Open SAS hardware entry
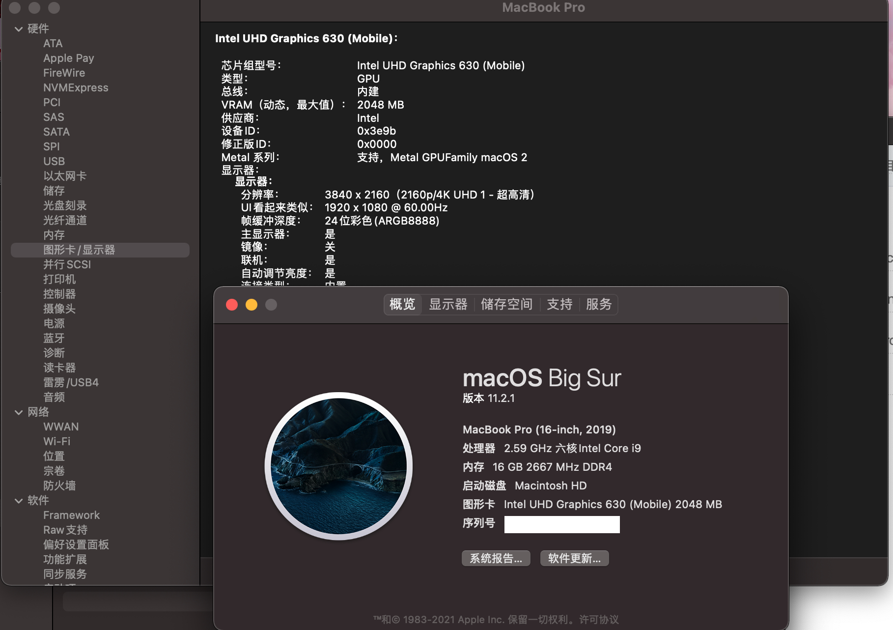 click(54, 117)
